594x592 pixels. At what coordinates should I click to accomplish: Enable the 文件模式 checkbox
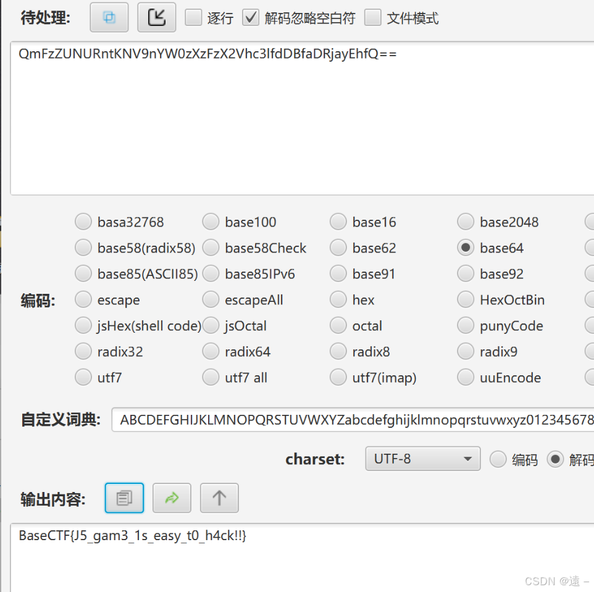[373, 17]
